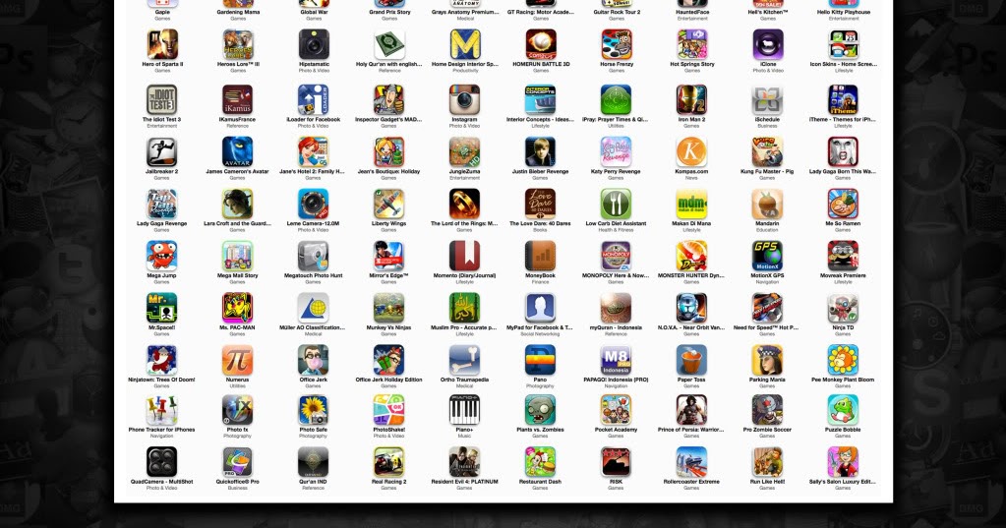
Task: Open the Need for Speed Hot Pursuit icon
Action: point(767,308)
